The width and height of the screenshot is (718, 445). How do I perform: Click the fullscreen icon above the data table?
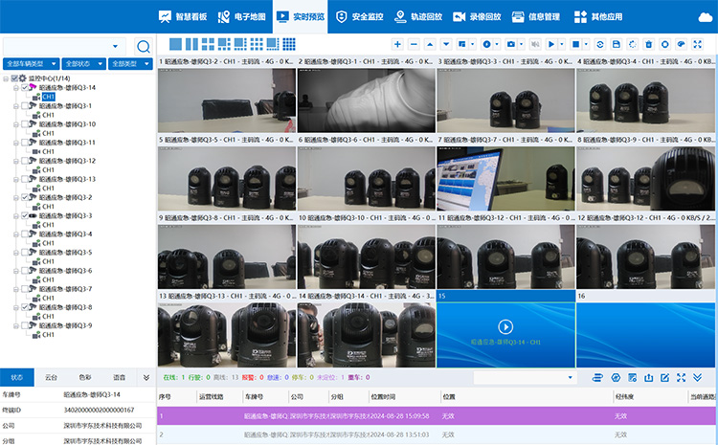681,378
